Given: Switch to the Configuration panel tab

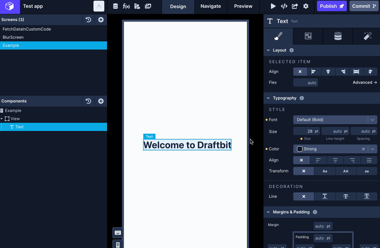Looking at the screenshot, I should click(308, 36).
